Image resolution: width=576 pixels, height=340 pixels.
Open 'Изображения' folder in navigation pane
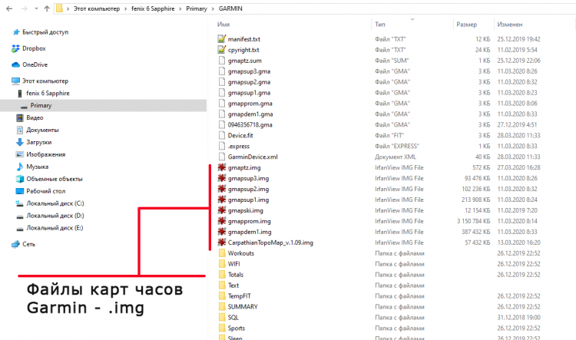tap(45, 154)
